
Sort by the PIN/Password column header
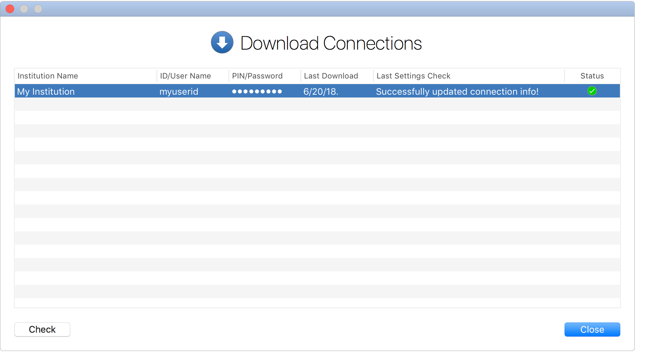(257, 76)
